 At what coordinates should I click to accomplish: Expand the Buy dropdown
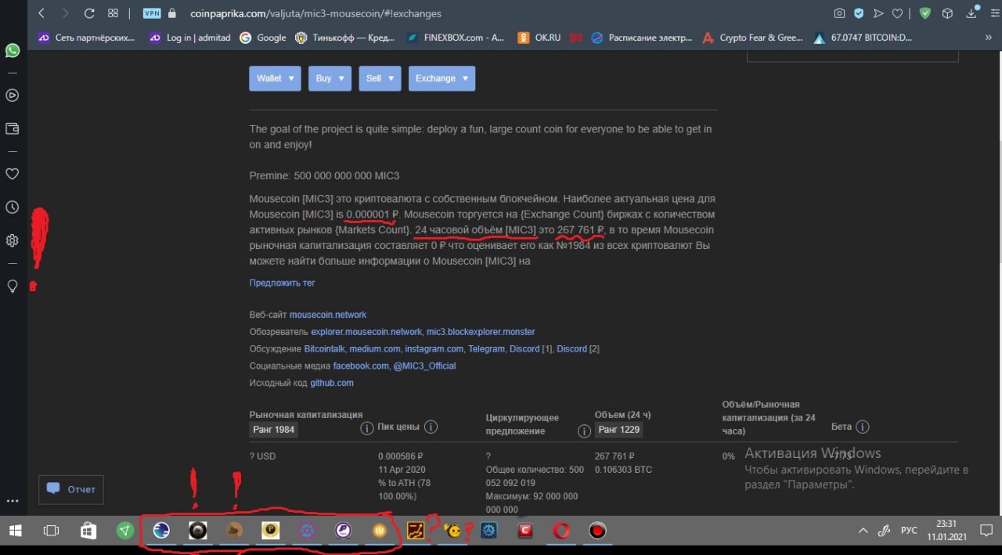point(330,78)
